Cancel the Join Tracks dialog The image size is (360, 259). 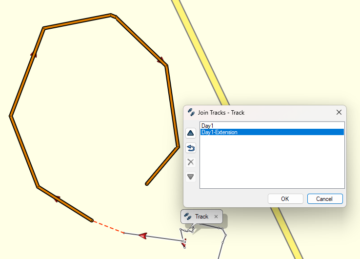tap(325, 199)
